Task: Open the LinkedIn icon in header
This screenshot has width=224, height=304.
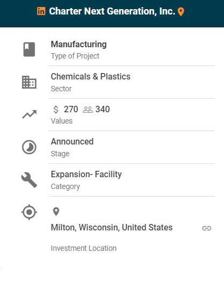Action: tap(41, 11)
